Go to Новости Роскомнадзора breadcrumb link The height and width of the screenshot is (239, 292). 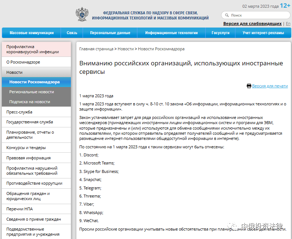(161, 49)
